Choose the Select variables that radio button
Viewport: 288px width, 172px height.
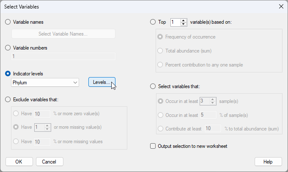click(153, 87)
